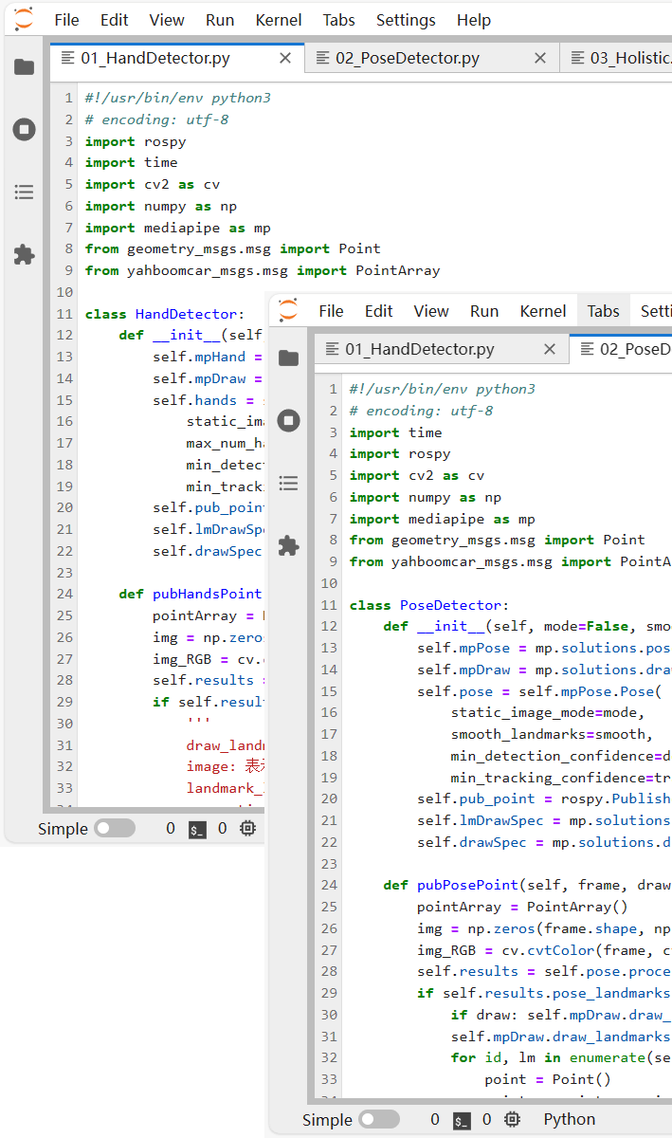Close the 02_PoseDetector.py tab in back window

[540, 58]
